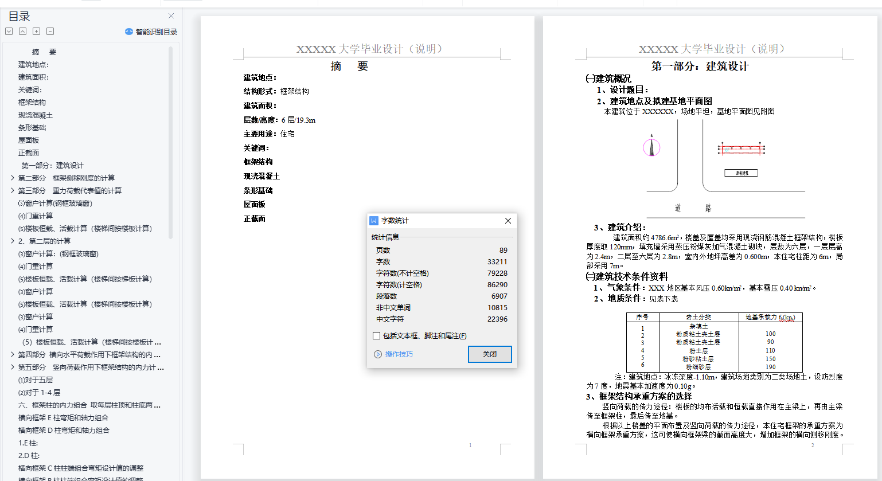Click the 3、框架结构承重方案的选择 heading on page 2
This screenshot has width=882, height=481.
(639, 396)
